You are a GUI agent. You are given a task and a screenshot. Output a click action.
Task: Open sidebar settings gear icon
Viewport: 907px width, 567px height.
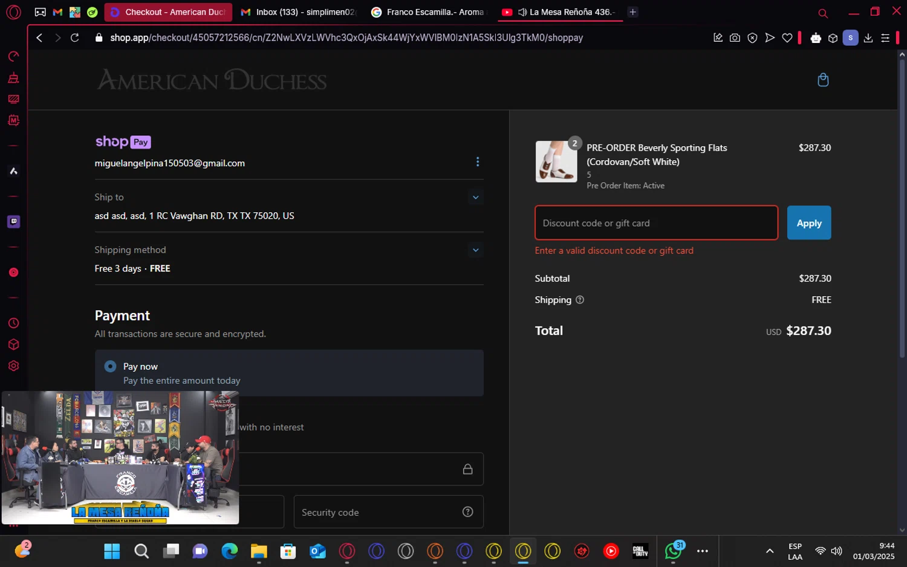(13, 366)
